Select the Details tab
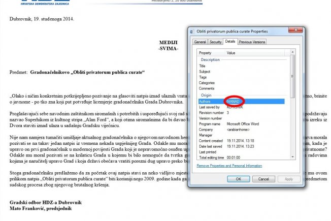This screenshot has height=221, width=331. (230, 42)
